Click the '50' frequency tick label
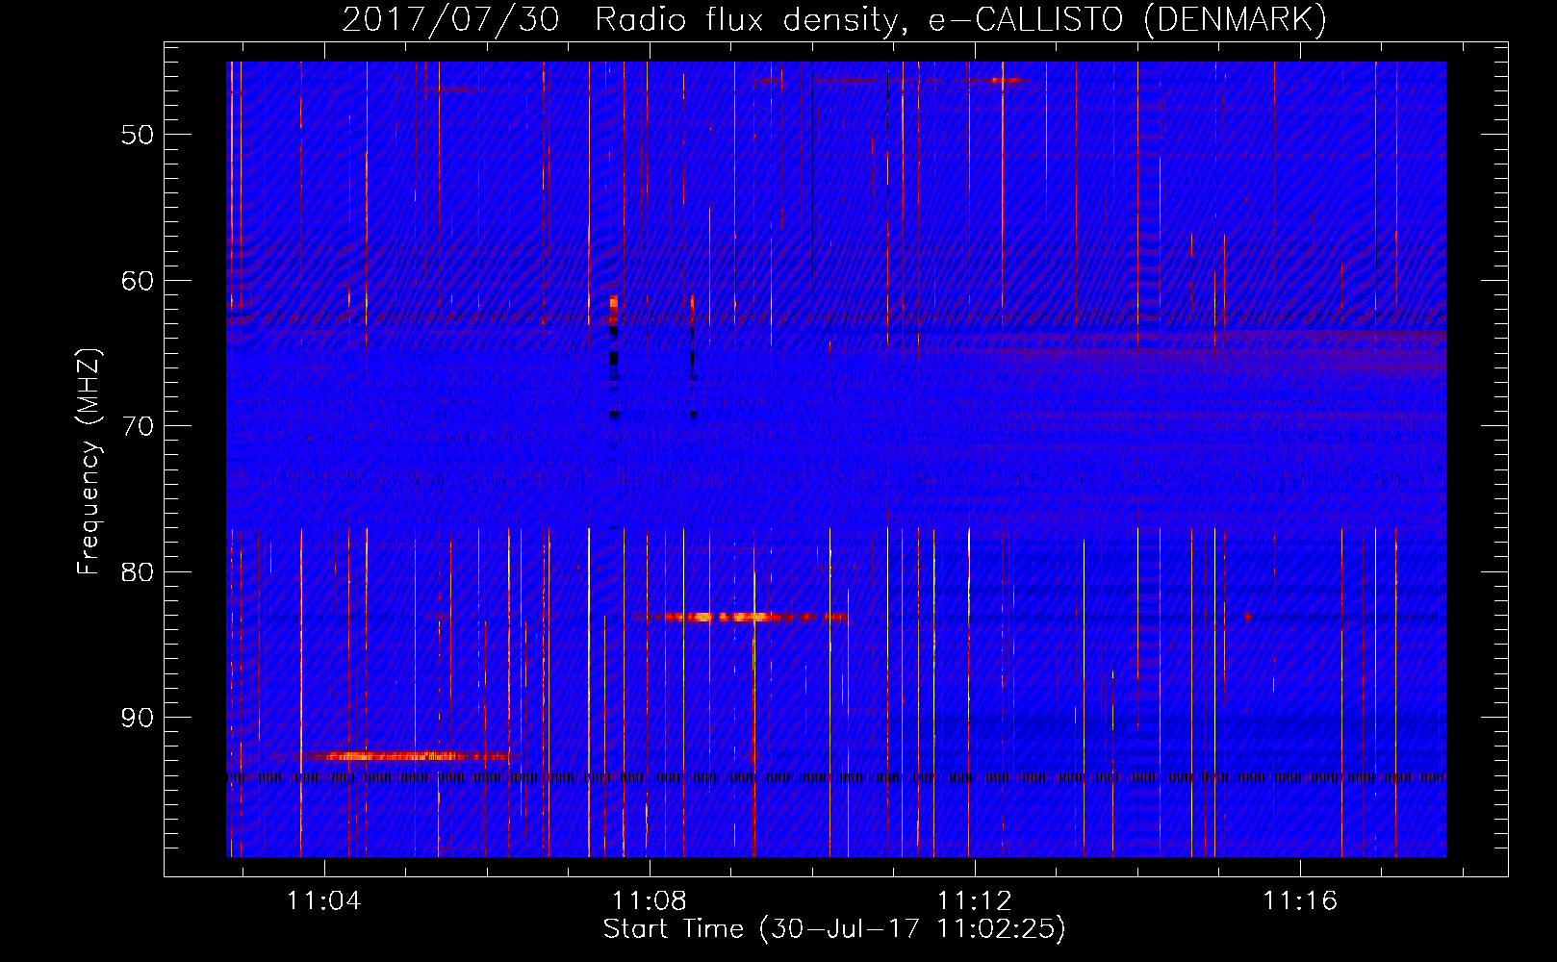 138,135
